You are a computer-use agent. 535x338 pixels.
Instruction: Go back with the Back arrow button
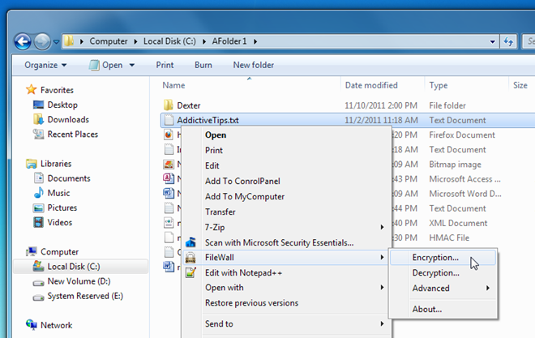(23, 41)
